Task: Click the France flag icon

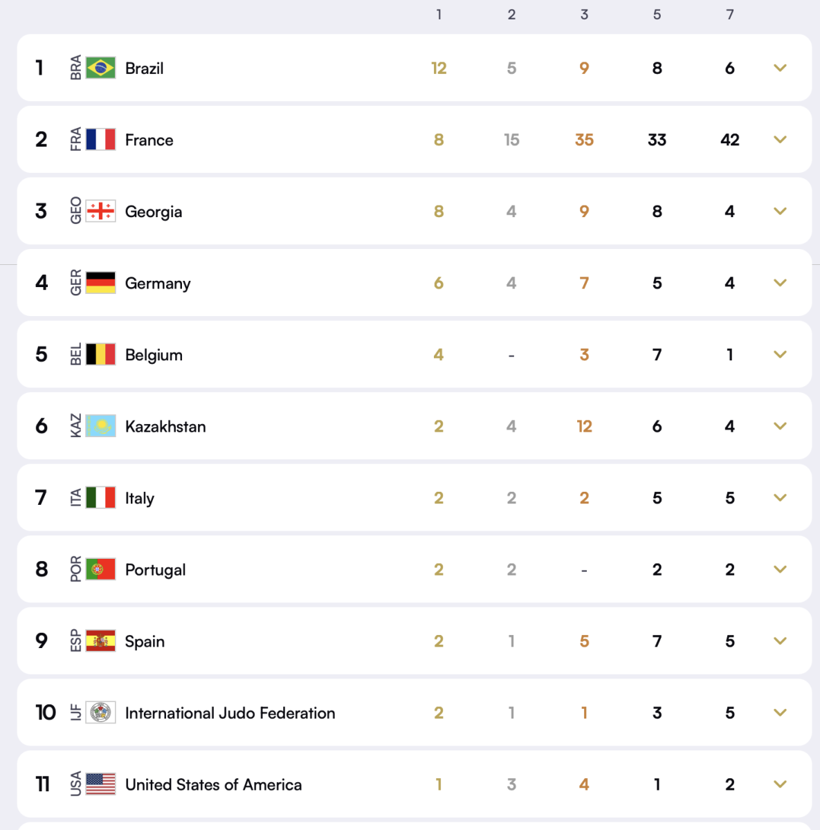Action: click(101, 140)
